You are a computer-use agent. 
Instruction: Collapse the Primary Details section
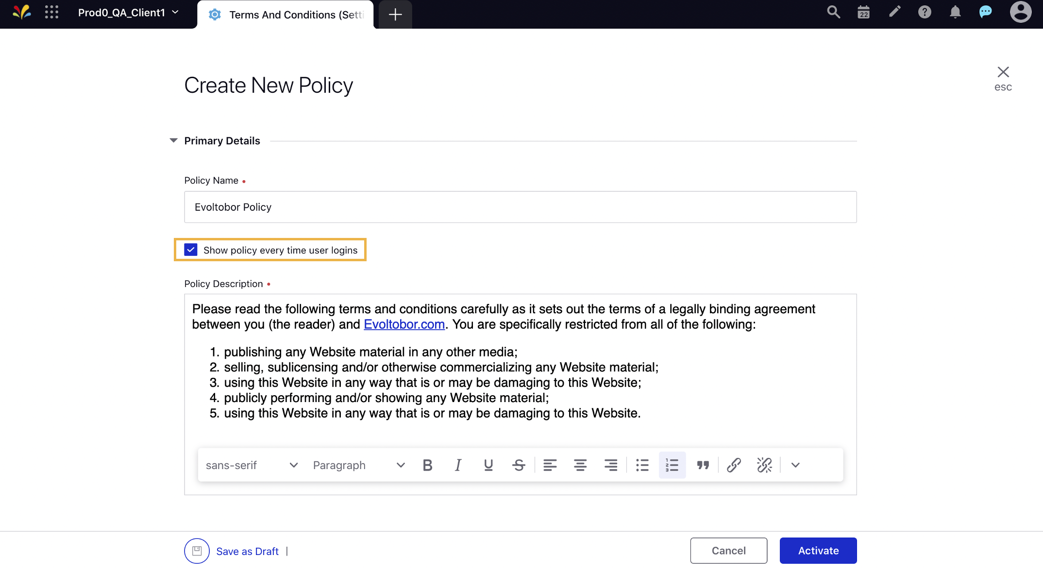[173, 141]
